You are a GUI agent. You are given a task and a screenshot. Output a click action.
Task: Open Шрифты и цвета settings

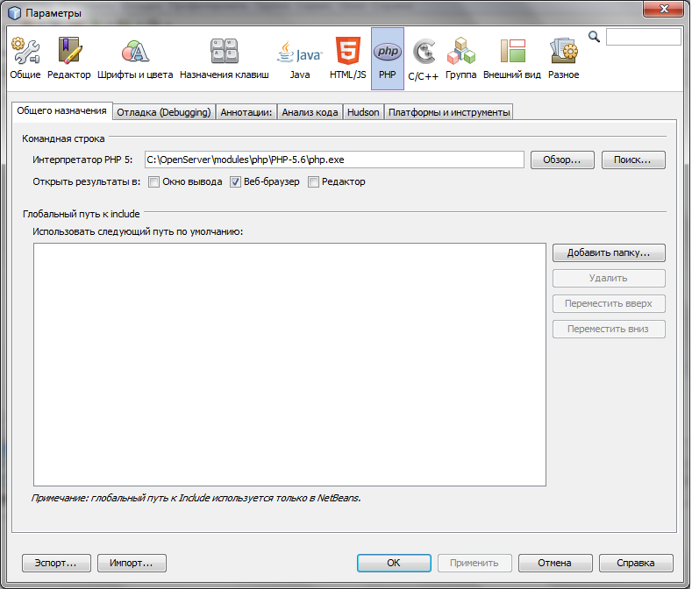tap(135, 58)
